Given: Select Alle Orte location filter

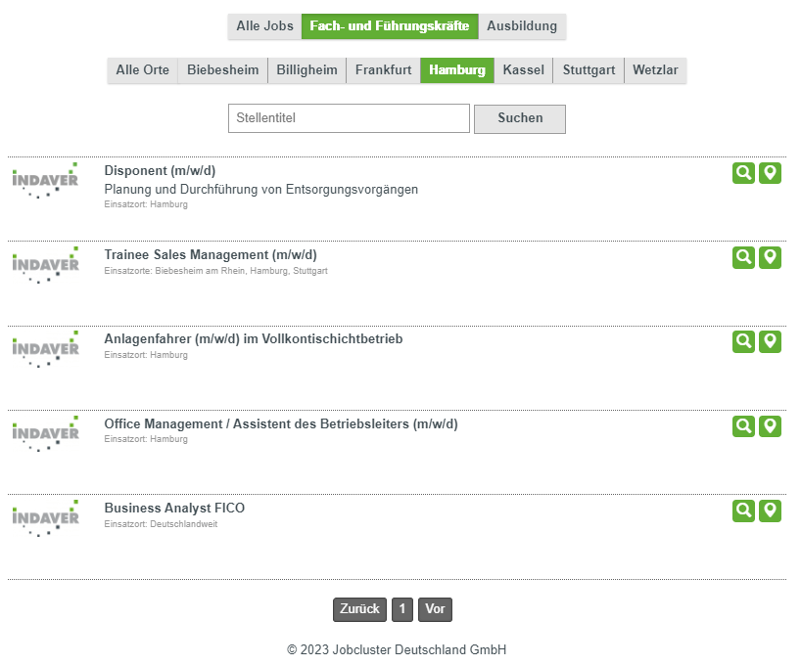Looking at the screenshot, I should (x=141, y=69).
